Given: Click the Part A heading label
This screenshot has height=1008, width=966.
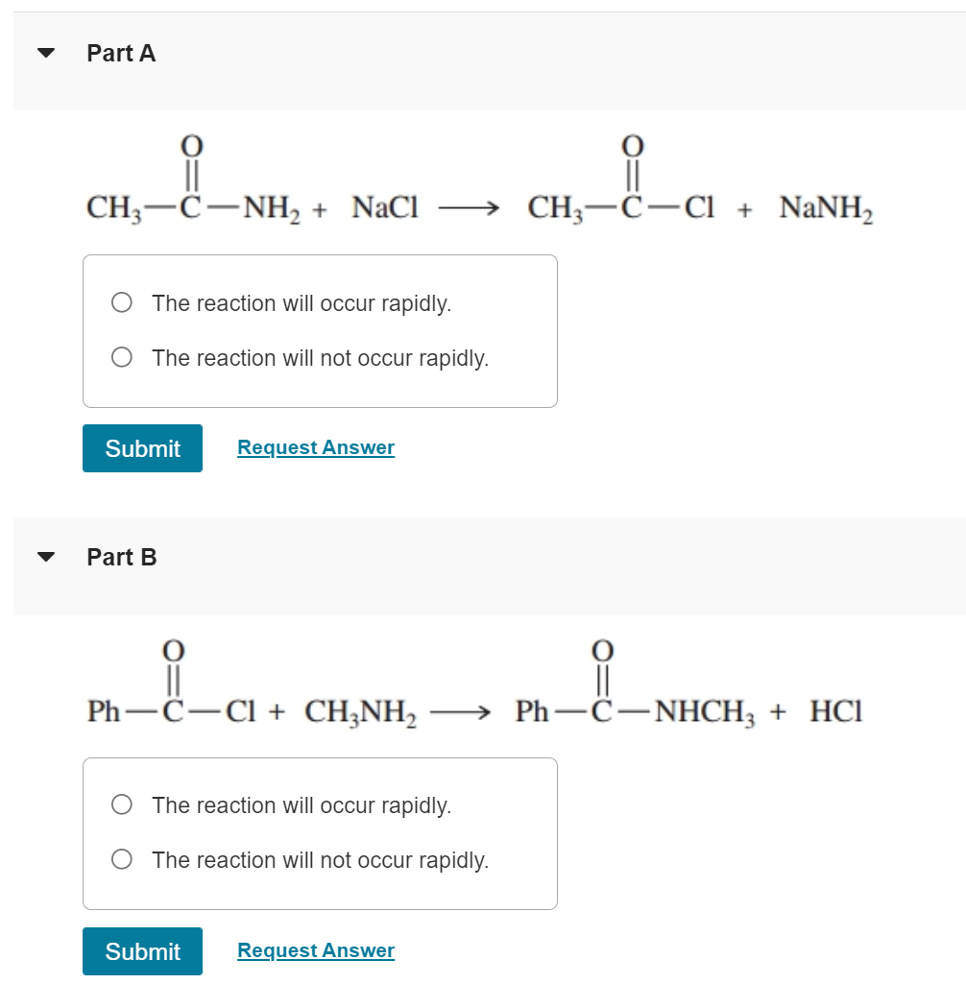Looking at the screenshot, I should coord(120,53).
